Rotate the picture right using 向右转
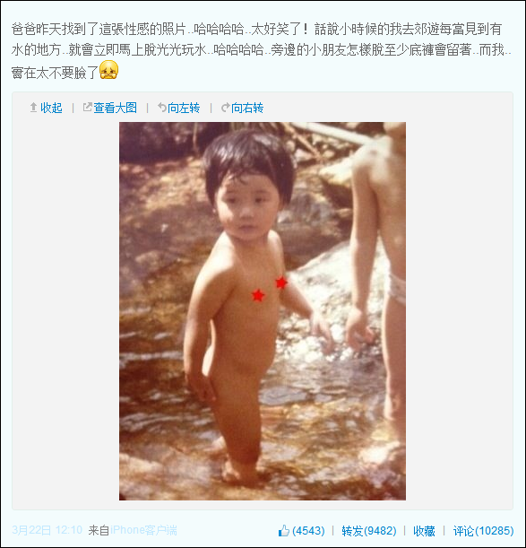 pyautogui.click(x=247, y=108)
